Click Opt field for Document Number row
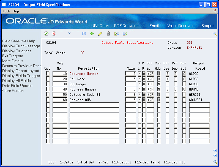 tap(48, 73)
